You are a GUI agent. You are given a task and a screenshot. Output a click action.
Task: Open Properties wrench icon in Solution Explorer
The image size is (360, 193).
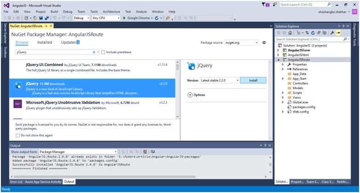pyautogui.click(x=332, y=33)
